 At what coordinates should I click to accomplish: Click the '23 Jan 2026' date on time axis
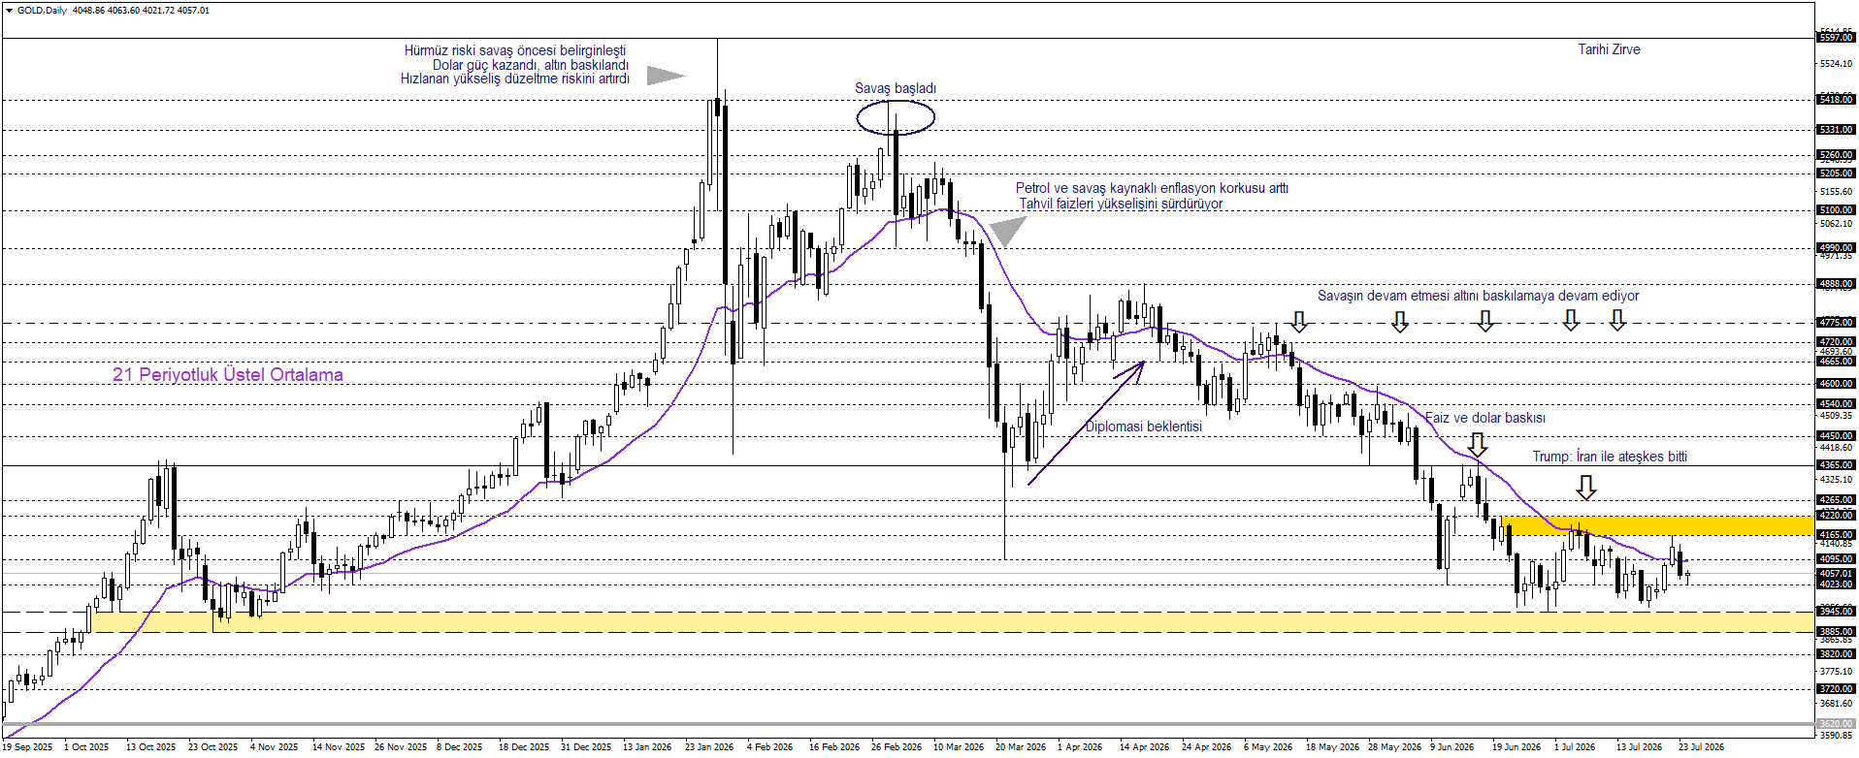point(710,747)
